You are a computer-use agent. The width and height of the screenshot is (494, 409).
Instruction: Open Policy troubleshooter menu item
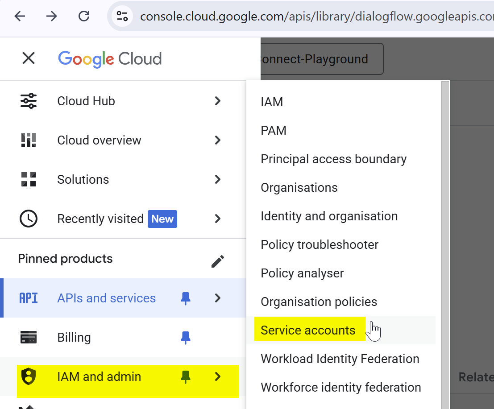click(320, 244)
